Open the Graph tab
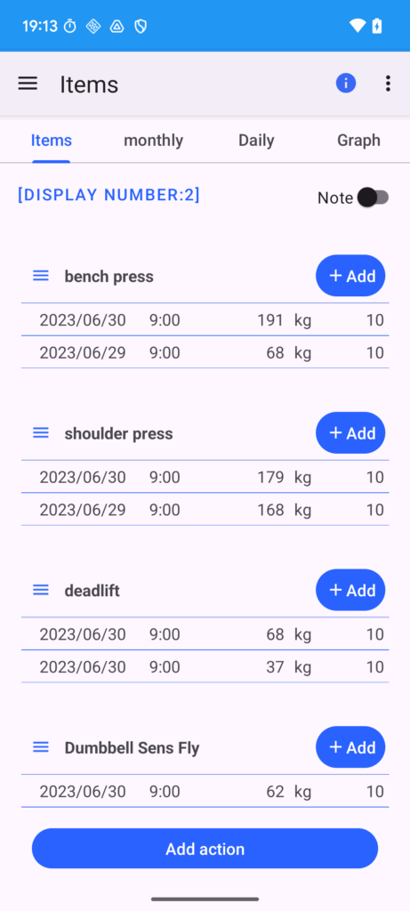 (x=359, y=140)
